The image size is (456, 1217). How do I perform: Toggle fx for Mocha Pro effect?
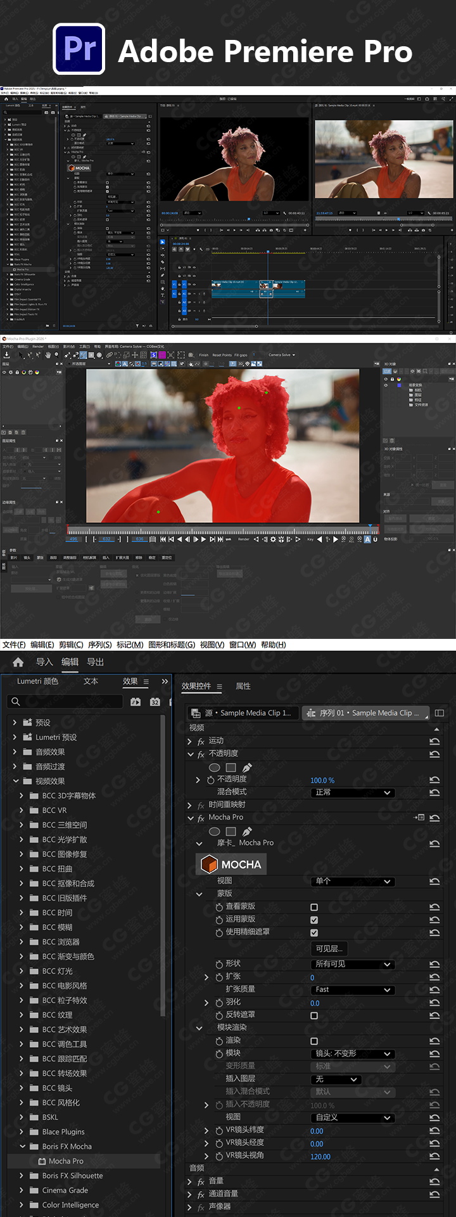[x=201, y=818]
